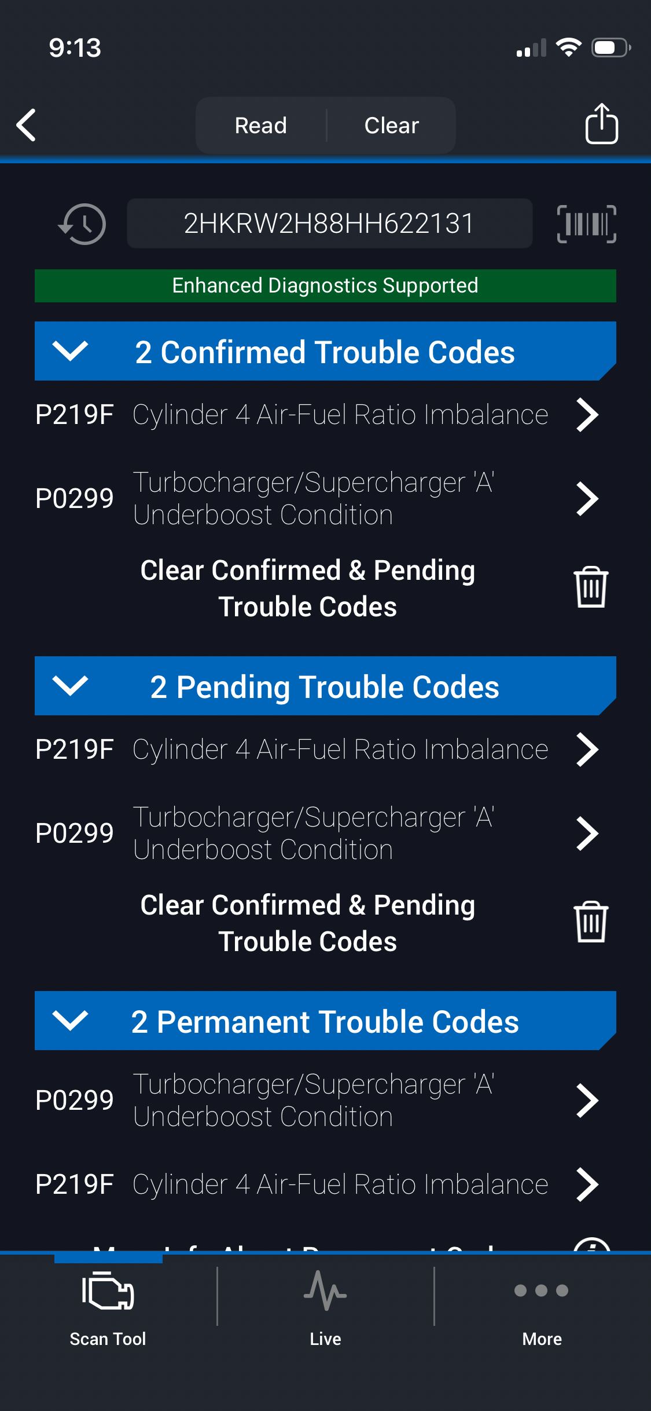This screenshot has width=651, height=1411.
Task: Tap trash icon under Pending codes
Action: (590, 922)
